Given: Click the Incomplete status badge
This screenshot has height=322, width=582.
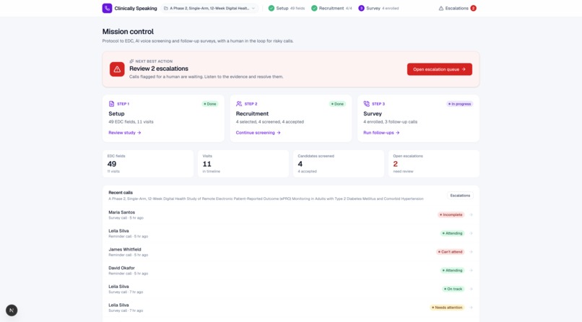Looking at the screenshot, I should coord(451,215).
